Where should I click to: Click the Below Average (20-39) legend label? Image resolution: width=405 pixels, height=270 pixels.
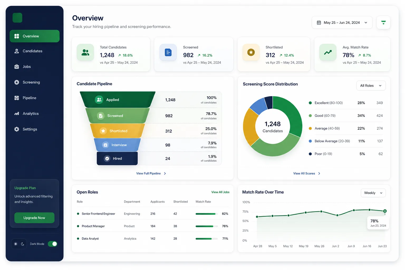[x=332, y=141]
